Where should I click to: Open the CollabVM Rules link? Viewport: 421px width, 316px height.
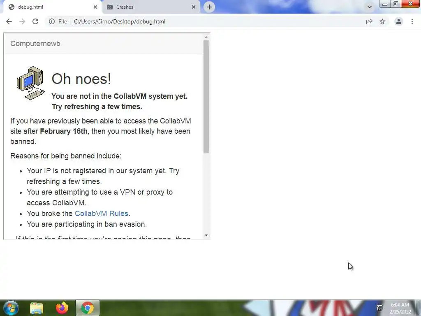point(102,214)
